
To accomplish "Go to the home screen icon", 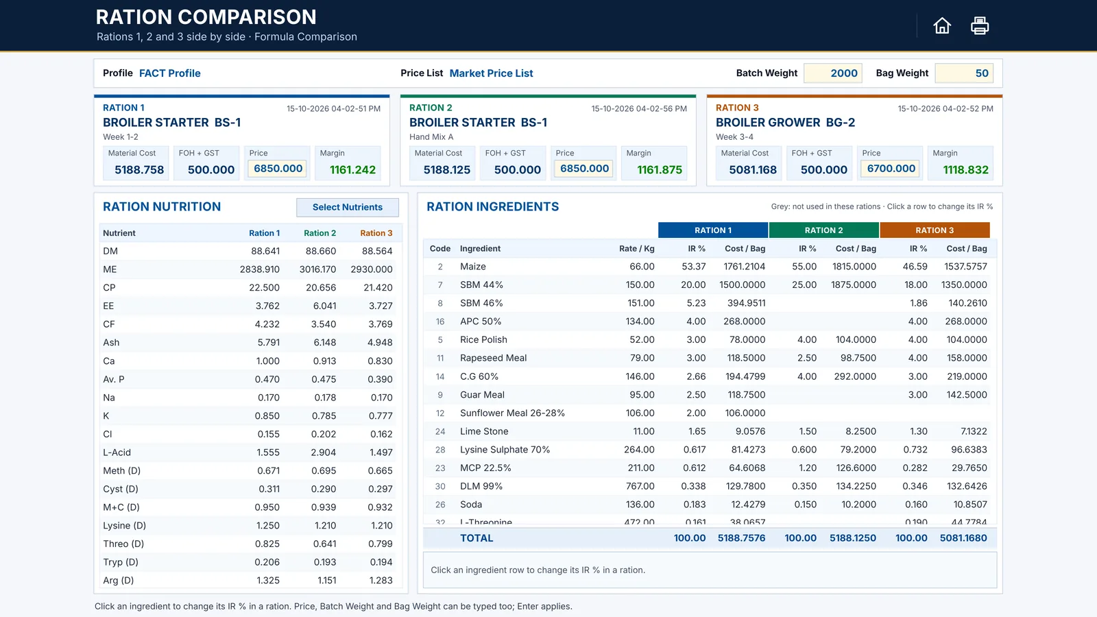I will click(942, 26).
